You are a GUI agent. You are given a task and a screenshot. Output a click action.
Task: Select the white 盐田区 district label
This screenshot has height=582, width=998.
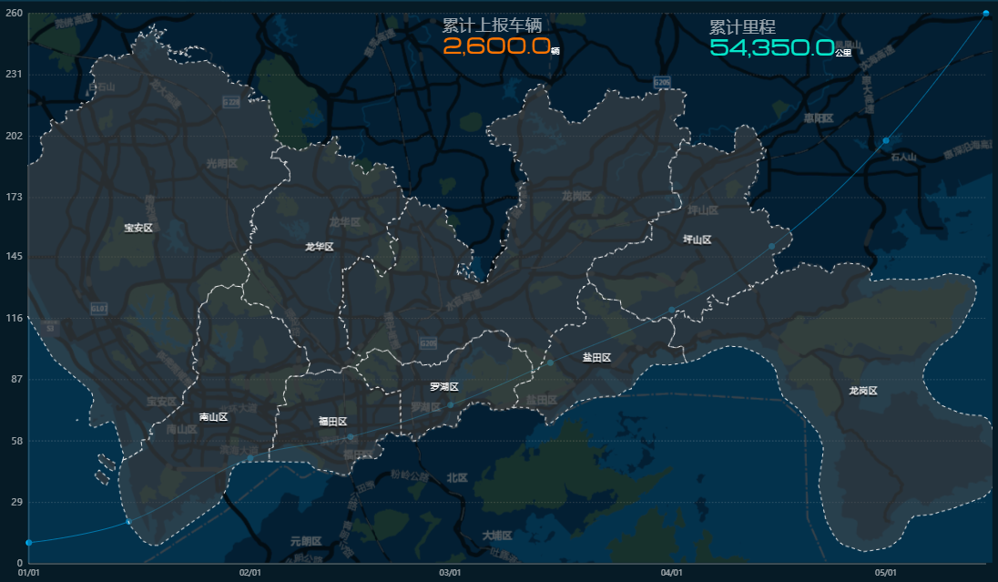point(596,358)
